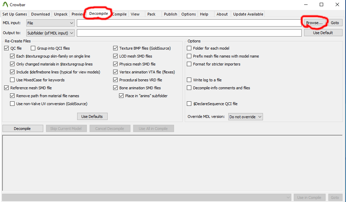
Task: Expand the bottom decompiled file list dropdown
Action: (x=146, y=198)
